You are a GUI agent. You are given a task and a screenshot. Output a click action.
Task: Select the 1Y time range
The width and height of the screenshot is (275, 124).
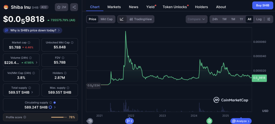(x=241, y=19)
